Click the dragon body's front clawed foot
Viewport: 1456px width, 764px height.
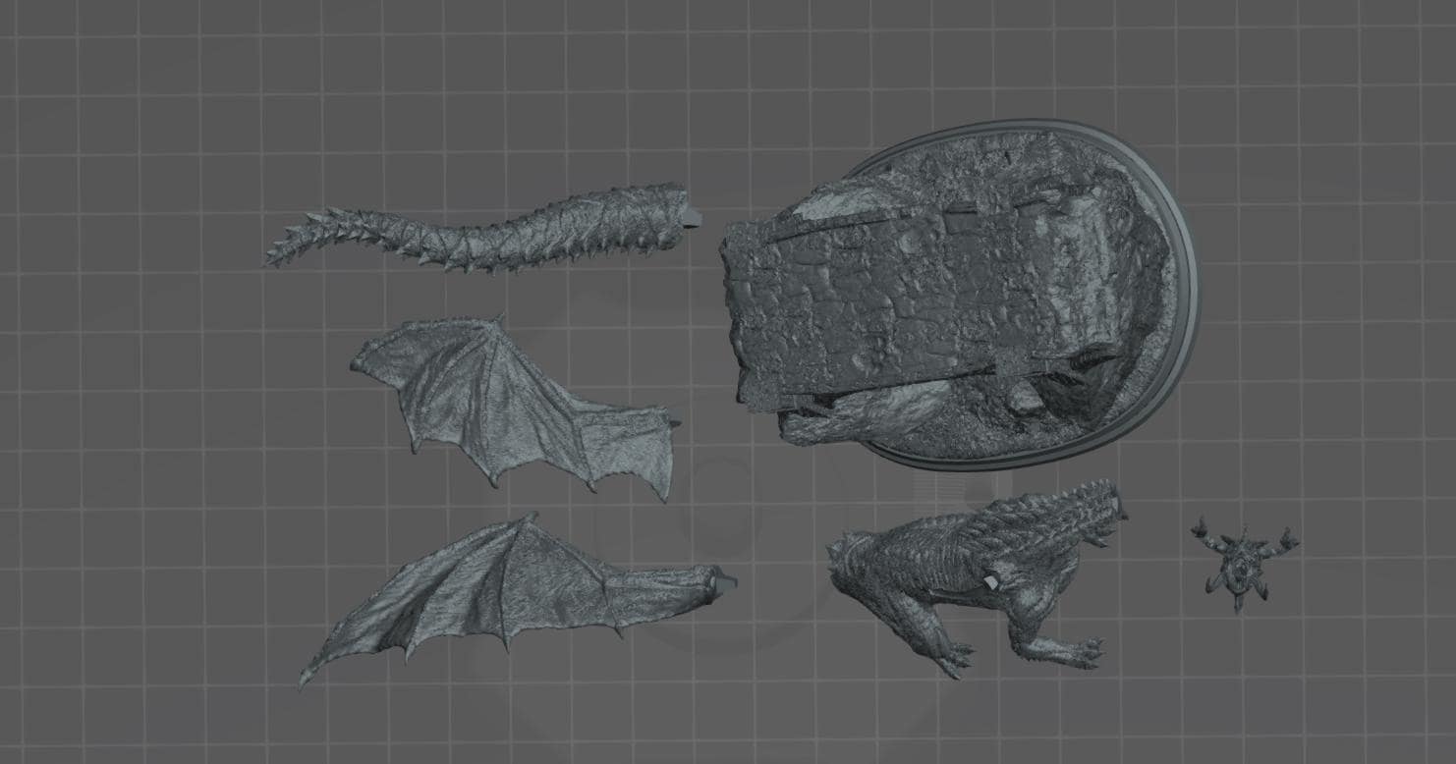(x=951, y=660)
